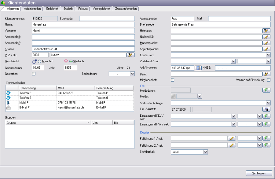Screen dimensions: 275x179
Task: Expand the Konfession dropdown
Action: click(268, 55)
